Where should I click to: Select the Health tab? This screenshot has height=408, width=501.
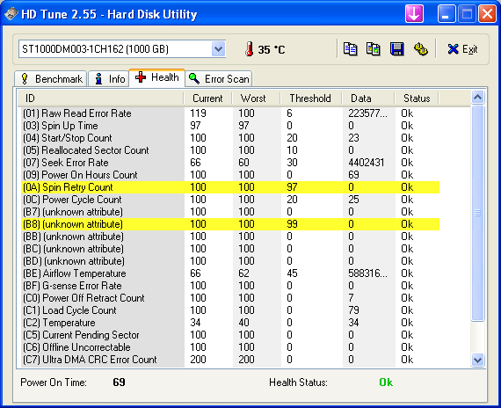(x=156, y=77)
